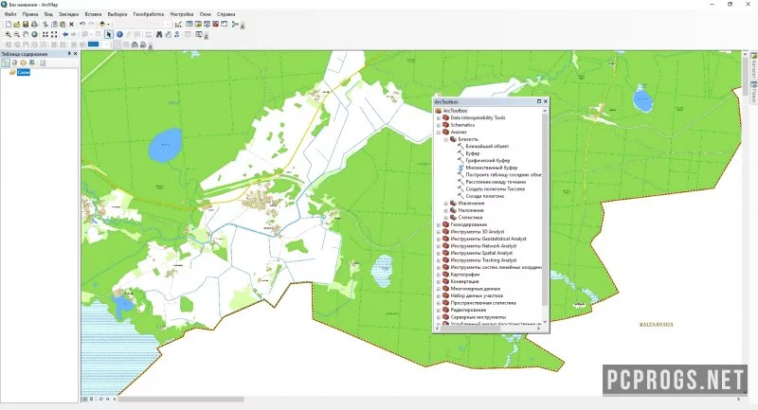Create a new map document
The width and height of the screenshot is (758, 410).
pos(9,25)
